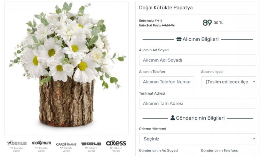Click the daisy bouquet product image

coord(66,68)
